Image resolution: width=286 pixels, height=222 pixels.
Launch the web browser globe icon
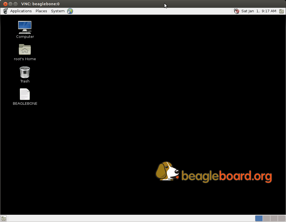pos(70,11)
